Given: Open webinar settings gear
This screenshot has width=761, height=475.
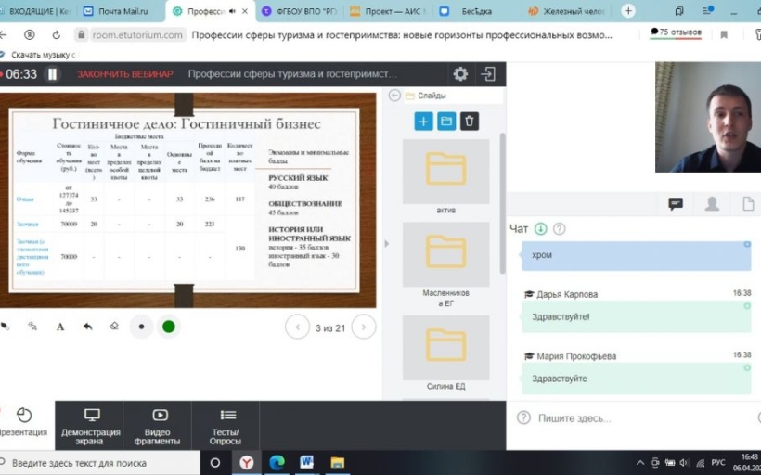Looking at the screenshot, I should (x=460, y=74).
